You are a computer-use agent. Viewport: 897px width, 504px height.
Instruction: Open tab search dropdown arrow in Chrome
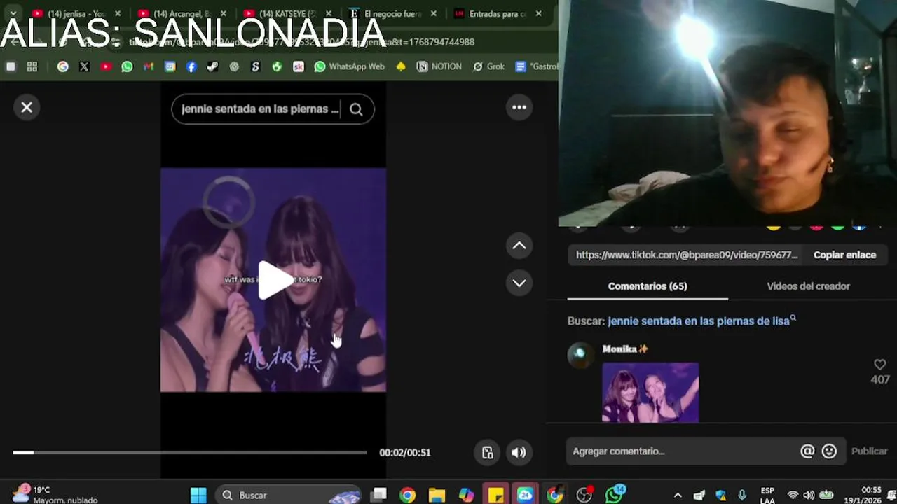13,13
